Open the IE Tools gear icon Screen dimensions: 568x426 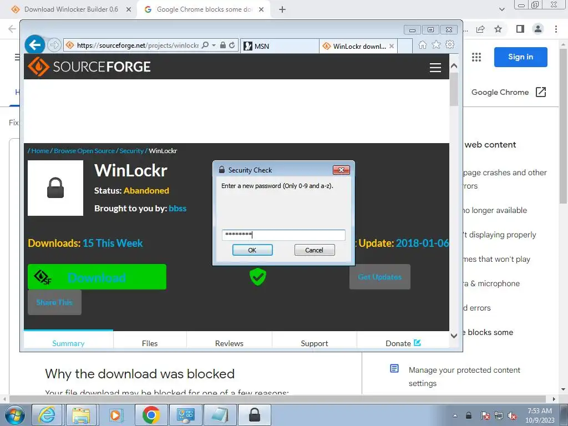(450, 44)
